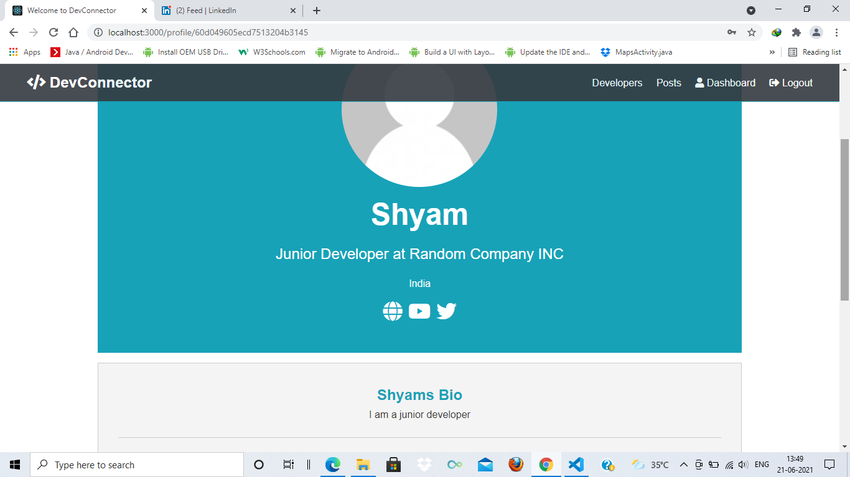Open Chrome three-dot menu
This screenshot has width=850, height=477.
click(837, 32)
